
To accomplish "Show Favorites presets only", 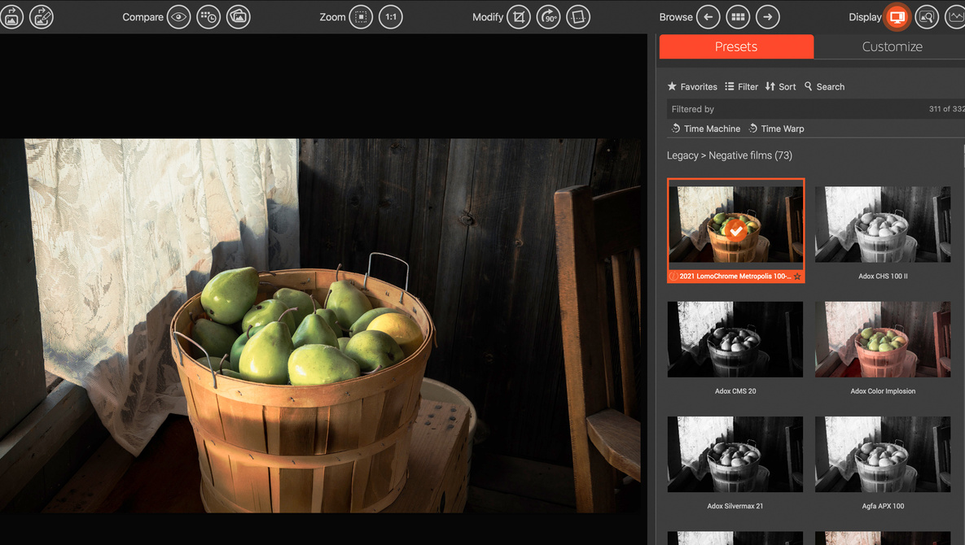I will [692, 87].
